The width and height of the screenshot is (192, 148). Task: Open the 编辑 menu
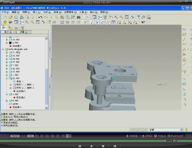click(x=16, y=12)
